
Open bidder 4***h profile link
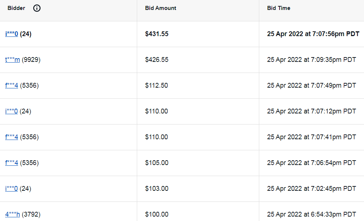point(13,214)
